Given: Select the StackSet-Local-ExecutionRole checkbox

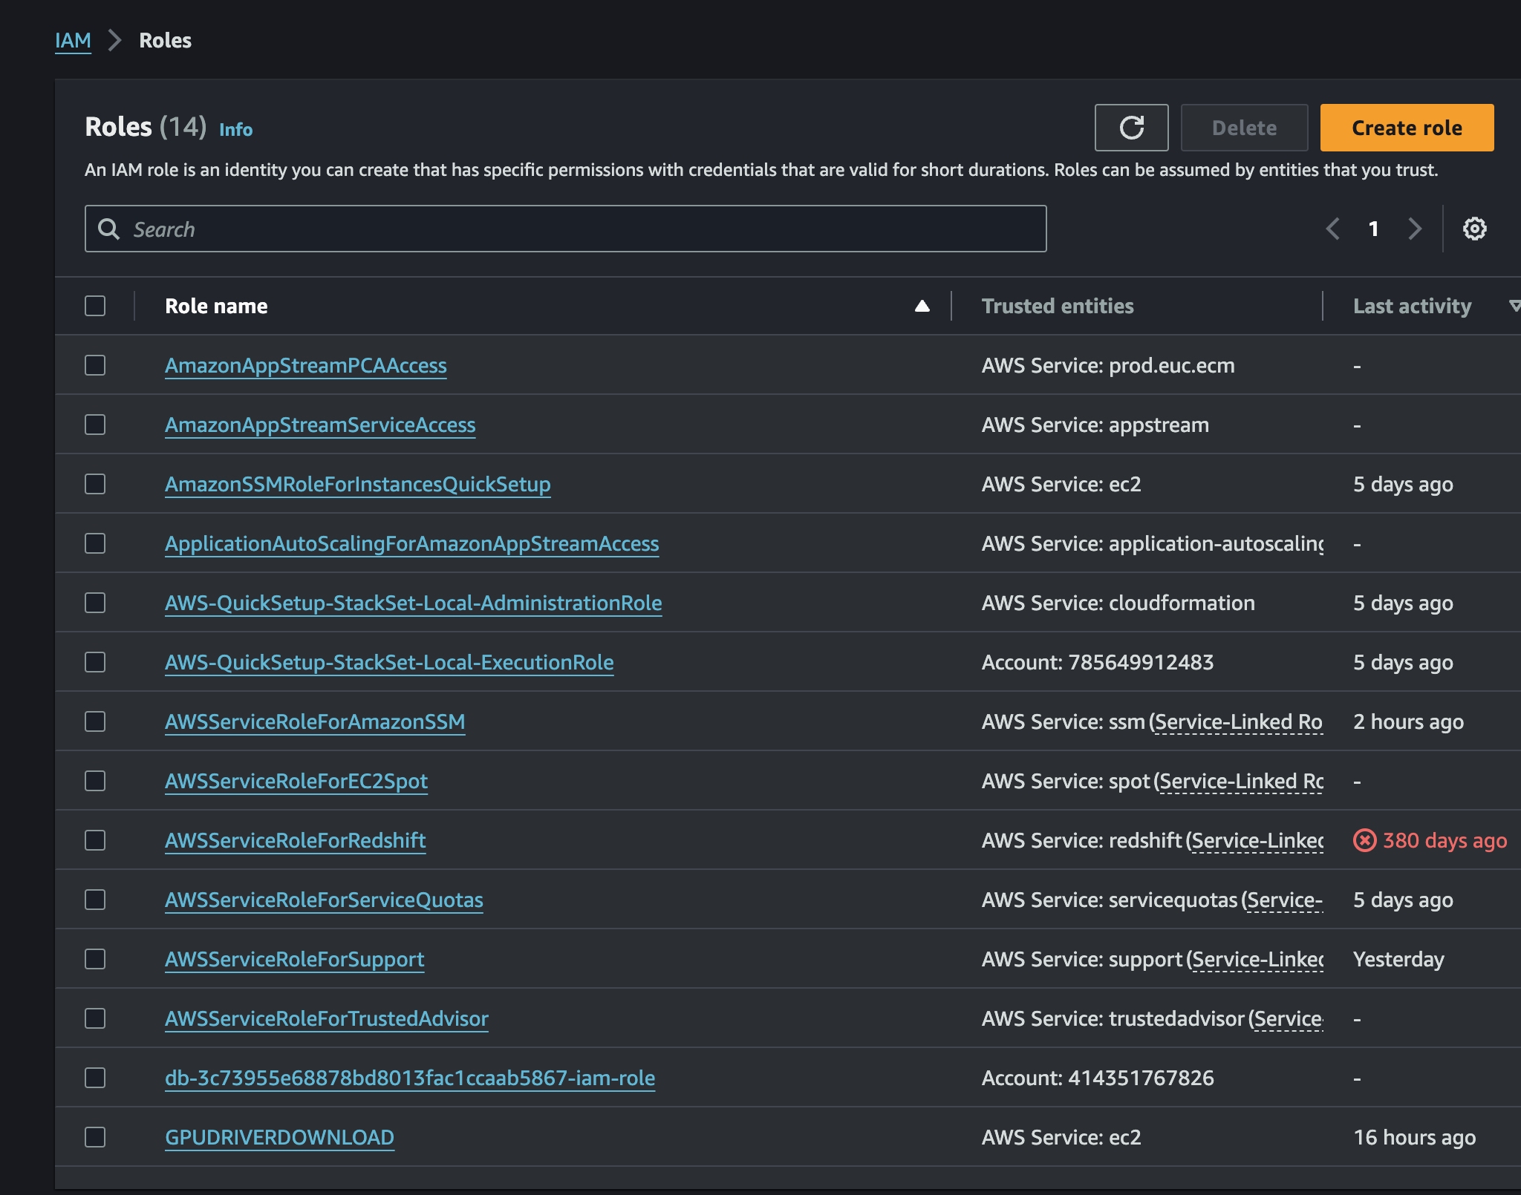Looking at the screenshot, I should click(x=95, y=662).
